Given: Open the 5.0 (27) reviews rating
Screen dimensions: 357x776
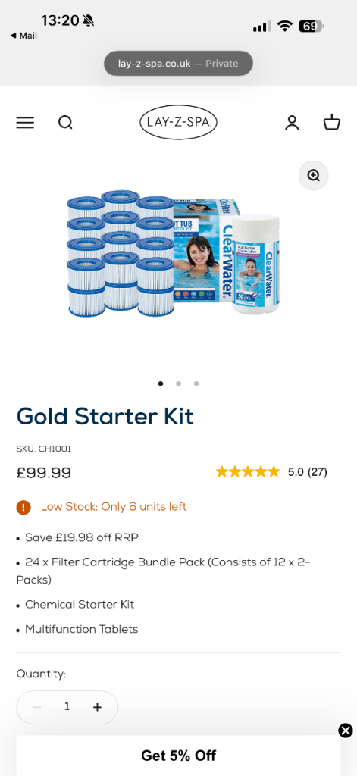Looking at the screenshot, I should pos(308,472).
